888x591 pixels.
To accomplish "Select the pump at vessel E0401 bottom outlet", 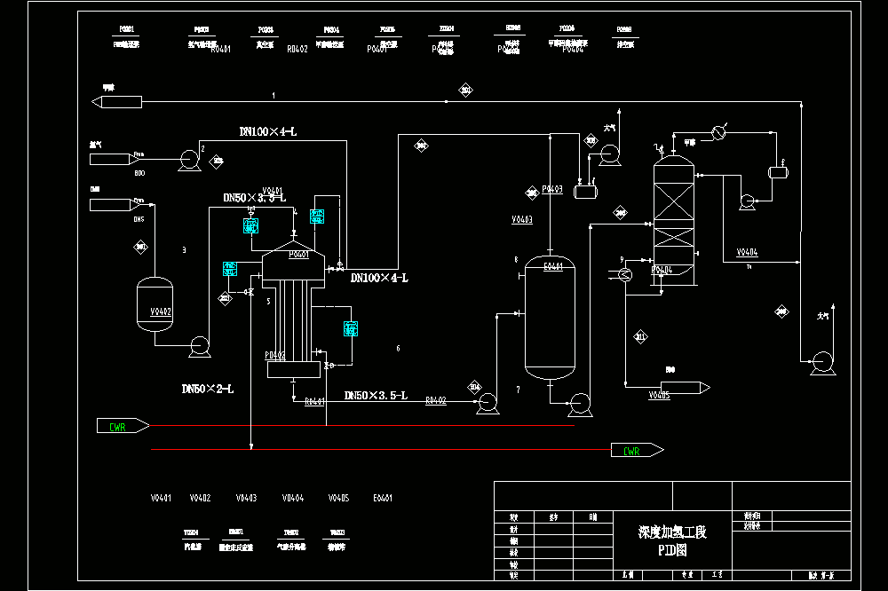I will tap(580, 406).
